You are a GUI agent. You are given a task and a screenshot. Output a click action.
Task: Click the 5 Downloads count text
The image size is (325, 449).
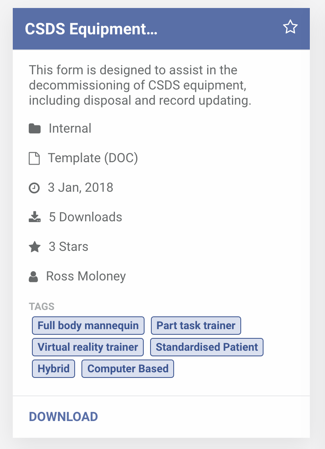click(x=85, y=217)
